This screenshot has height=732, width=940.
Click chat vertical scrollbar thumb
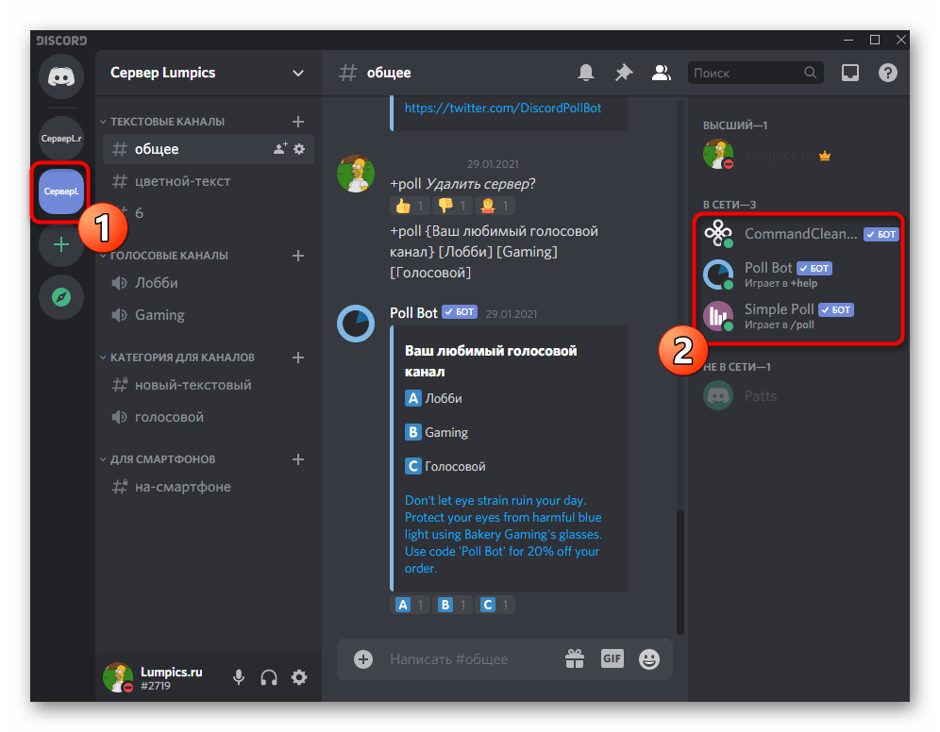coord(680,572)
